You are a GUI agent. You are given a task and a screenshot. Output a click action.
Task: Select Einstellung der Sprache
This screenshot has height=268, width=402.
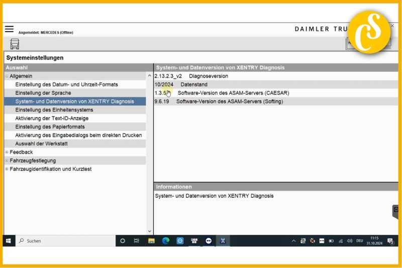[43, 93]
